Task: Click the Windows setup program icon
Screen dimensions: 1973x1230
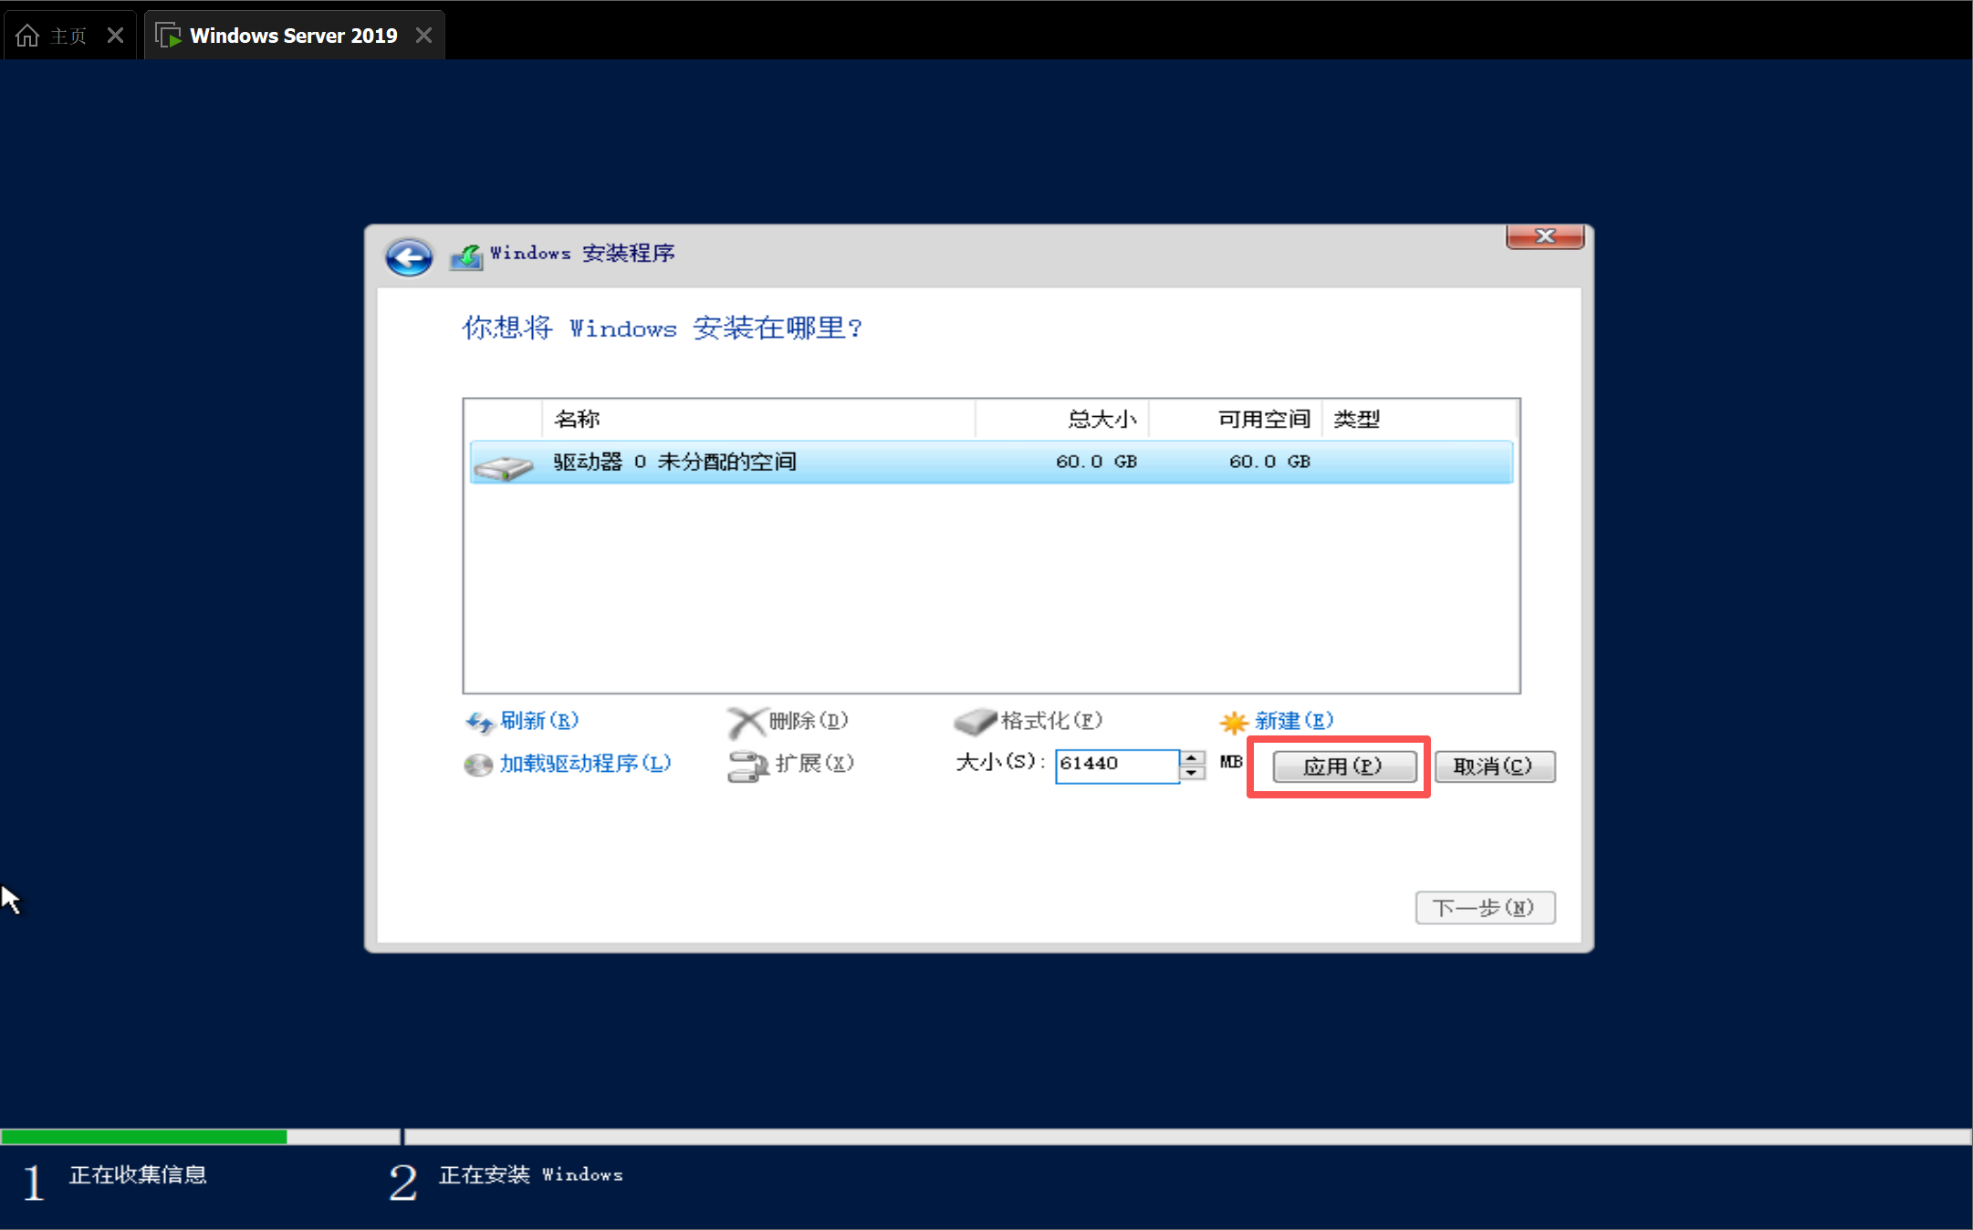Action: tap(466, 256)
